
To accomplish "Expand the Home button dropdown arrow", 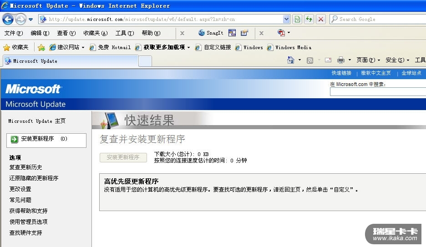I will (x=299, y=60).
